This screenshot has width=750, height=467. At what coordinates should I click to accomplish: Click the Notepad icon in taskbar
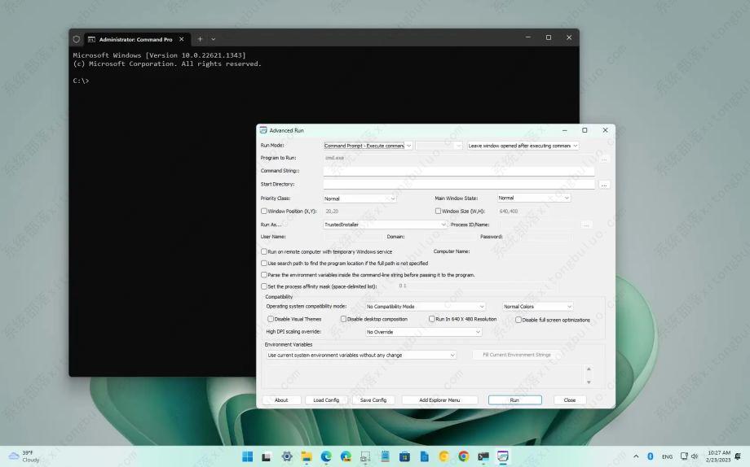point(385,456)
